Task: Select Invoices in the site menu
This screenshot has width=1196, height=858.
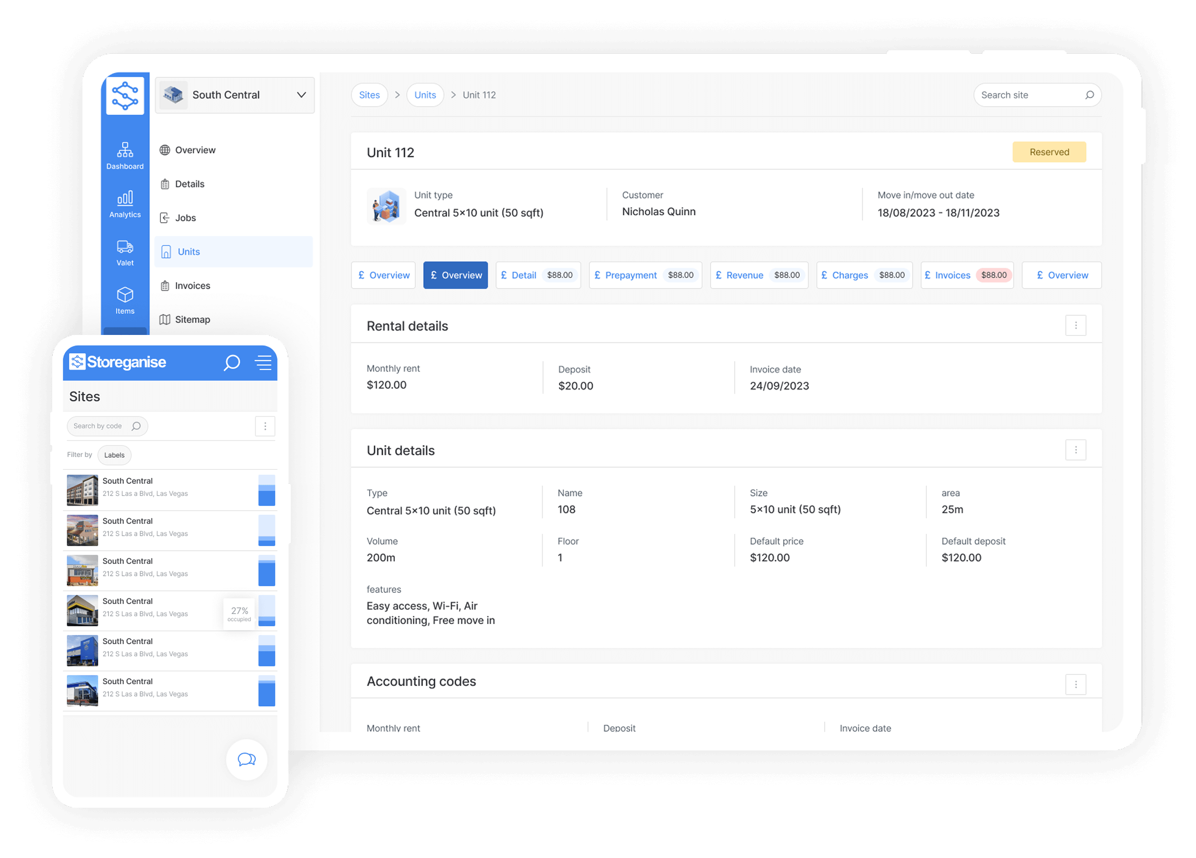Action: [x=192, y=286]
